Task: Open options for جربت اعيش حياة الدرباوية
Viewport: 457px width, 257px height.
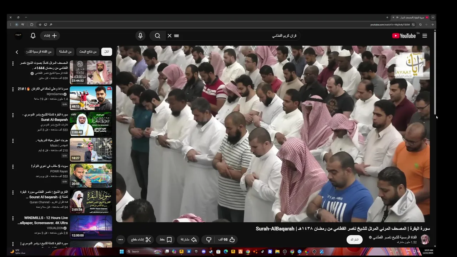Action: click(x=13, y=141)
